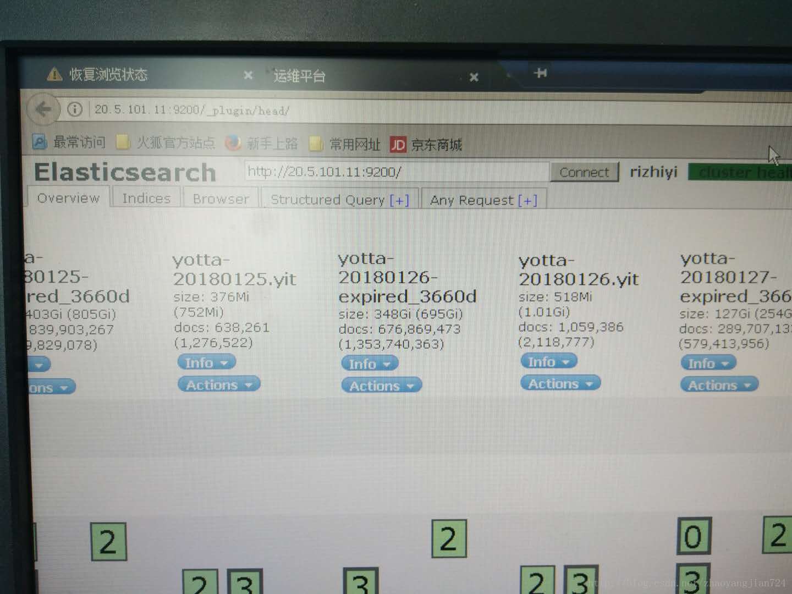
Task: Click the Elasticsearch title heading
Action: [125, 172]
